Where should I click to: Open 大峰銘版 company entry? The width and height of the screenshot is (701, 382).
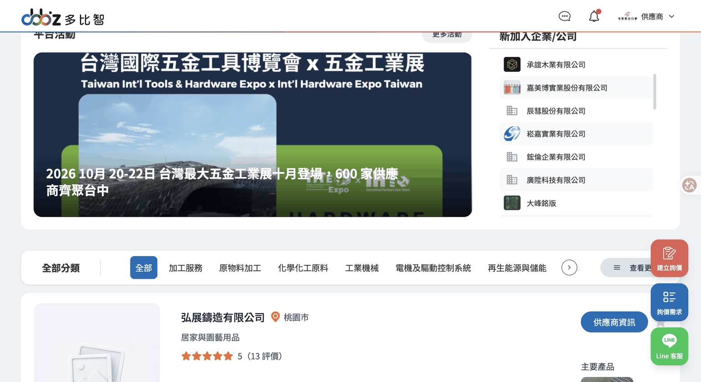576,203
